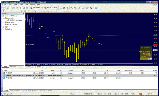Toggle the Expert Advisors button
This screenshot has height=96, width=159.
point(51,8)
